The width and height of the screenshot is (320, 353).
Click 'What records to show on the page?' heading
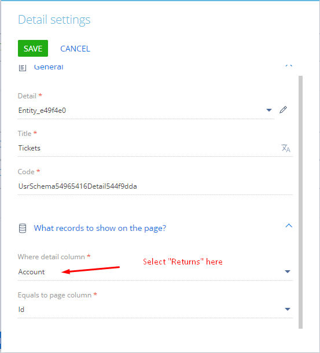pos(100,228)
